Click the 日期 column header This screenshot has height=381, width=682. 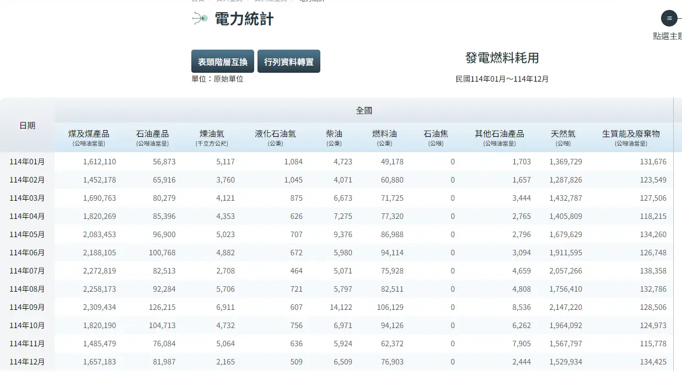pyautogui.click(x=27, y=126)
